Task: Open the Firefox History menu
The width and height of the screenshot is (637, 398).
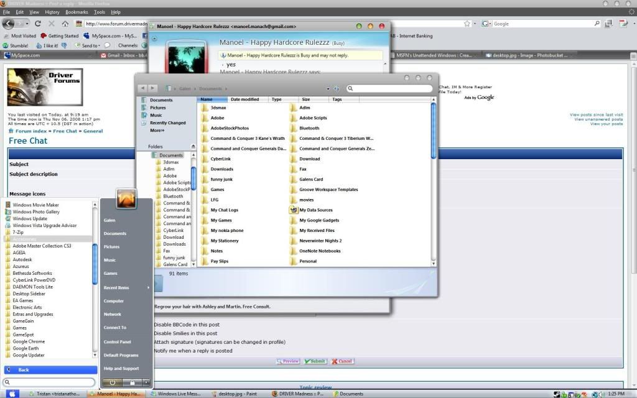Action: [52, 12]
